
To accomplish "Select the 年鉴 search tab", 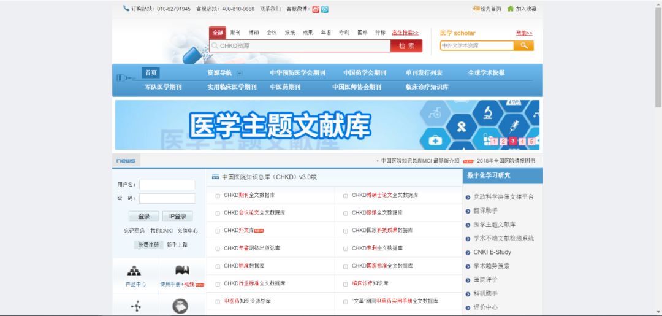I will pyautogui.click(x=326, y=33).
